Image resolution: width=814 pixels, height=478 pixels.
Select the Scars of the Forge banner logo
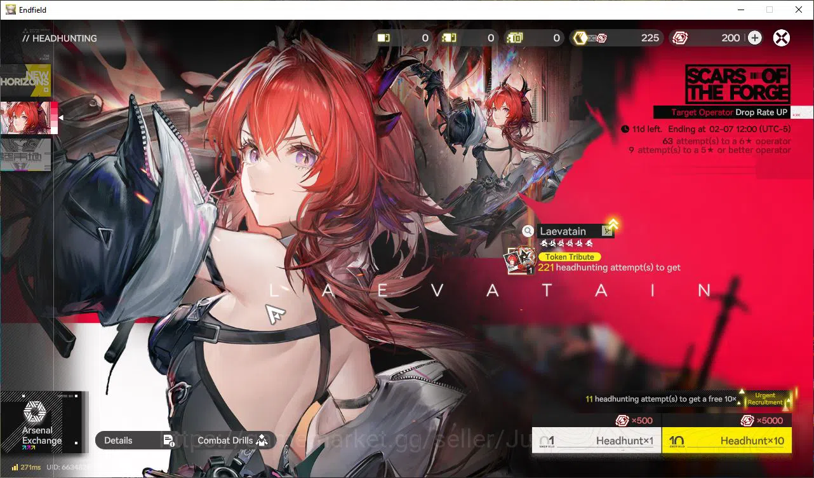click(738, 84)
